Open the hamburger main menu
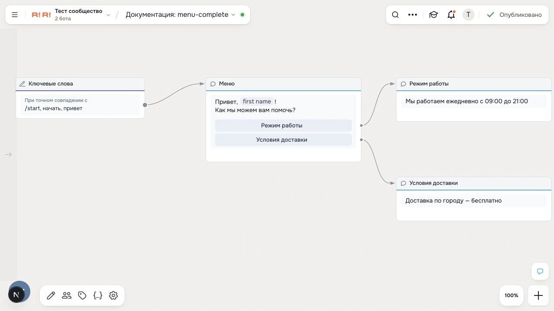554x311 pixels. pos(15,15)
